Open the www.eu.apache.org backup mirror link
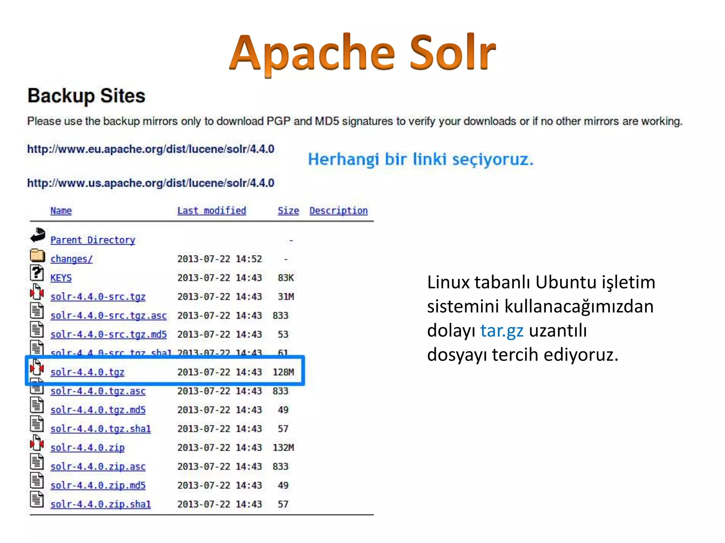The height and width of the screenshot is (543, 725). click(x=151, y=149)
